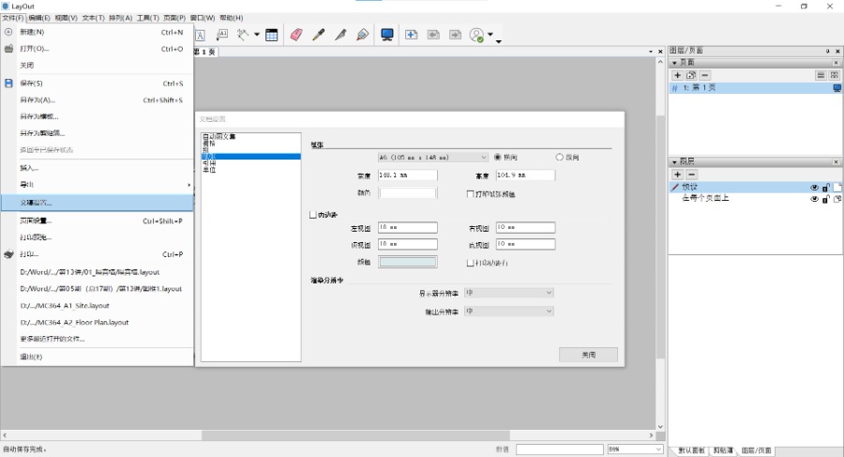Toggle lock on 预设 layer

(825, 188)
